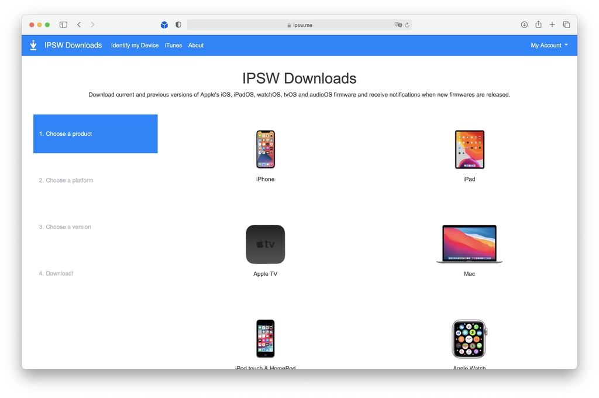The height and width of the screenshot is (398, 599).
Task: Click the highlighted Choose a product step
Action: 95,133
